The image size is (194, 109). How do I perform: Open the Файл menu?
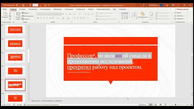pos(5,9)
